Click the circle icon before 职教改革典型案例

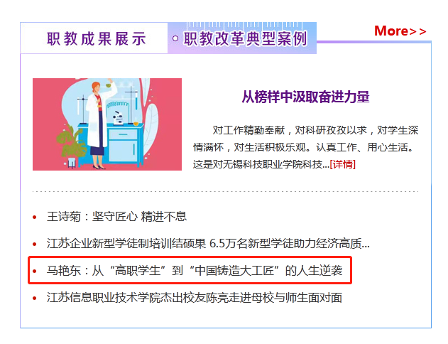[175, 38]
